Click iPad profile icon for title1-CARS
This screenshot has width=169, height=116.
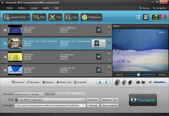pos(99,30)
